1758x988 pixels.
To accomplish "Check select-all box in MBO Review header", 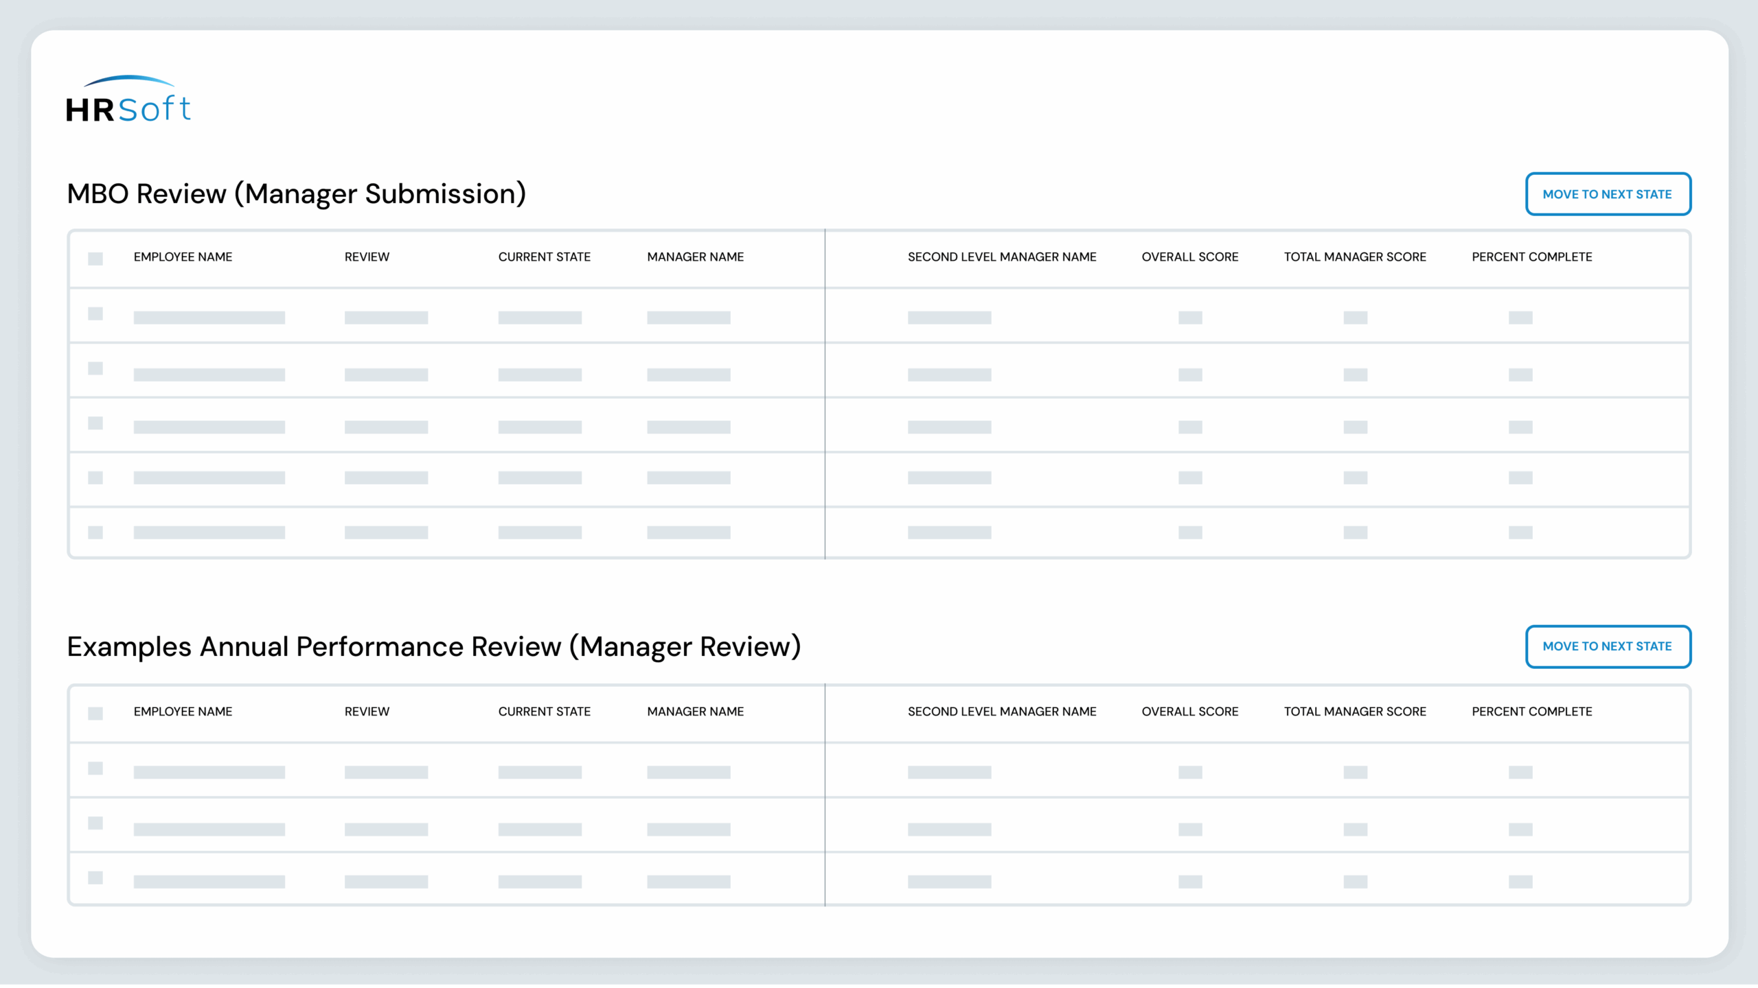I will click(x=95, y=259).
